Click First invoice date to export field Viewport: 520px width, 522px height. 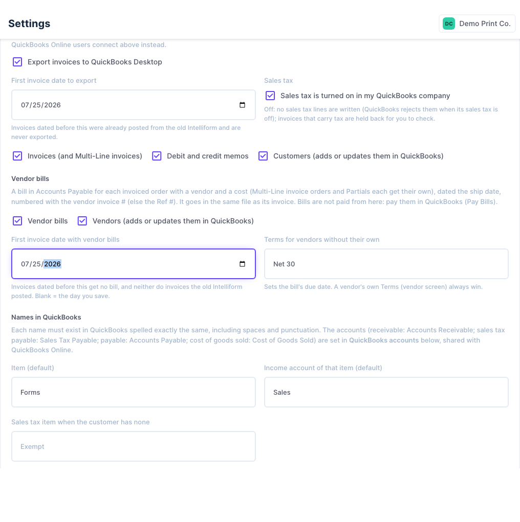click(x=134, y=105)
